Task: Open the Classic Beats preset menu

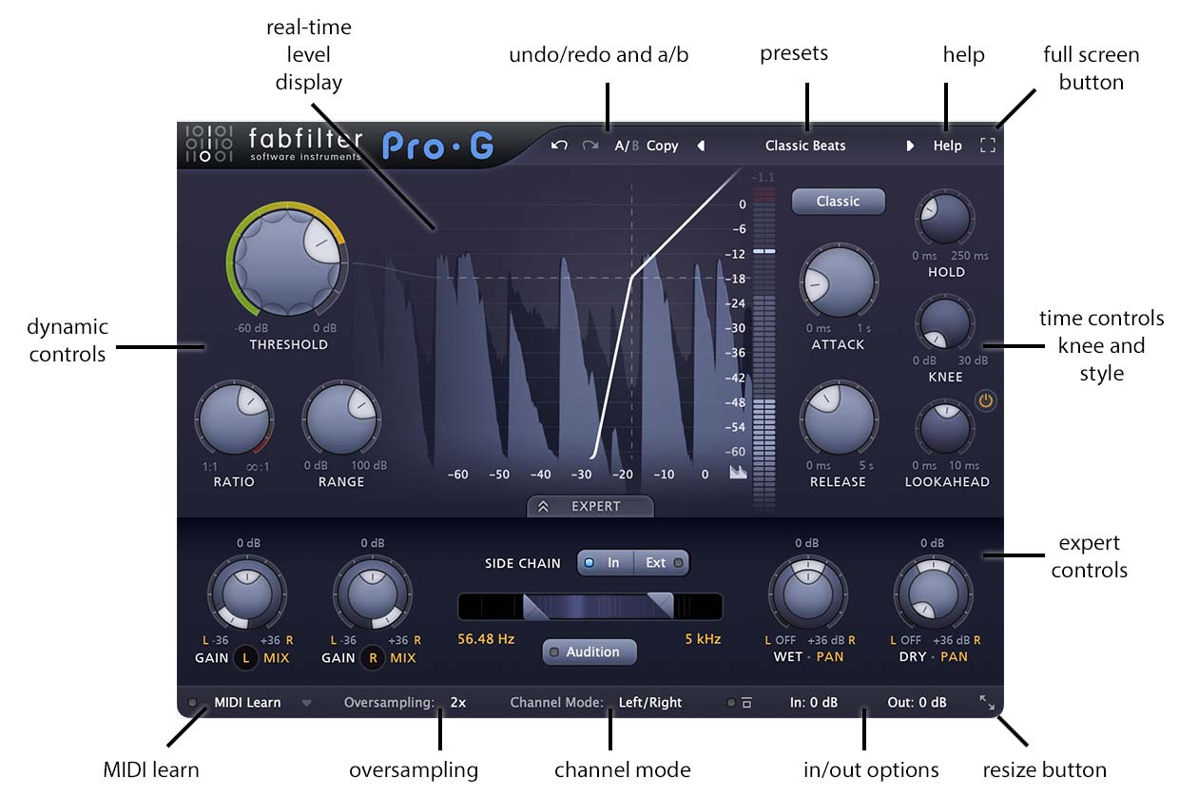Action: [804, 146]
